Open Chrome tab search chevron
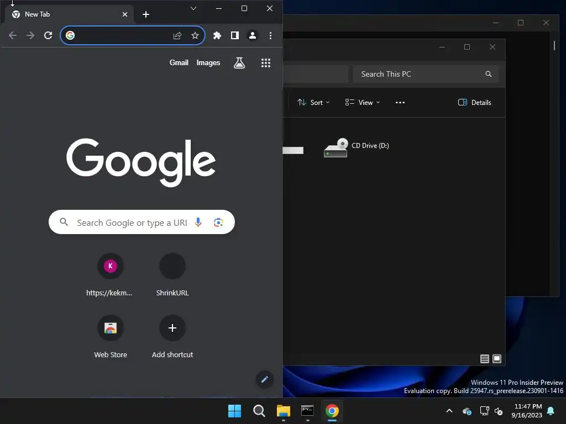Image resolution: width=566 pixels, height=424 pixels. [193, 8]
